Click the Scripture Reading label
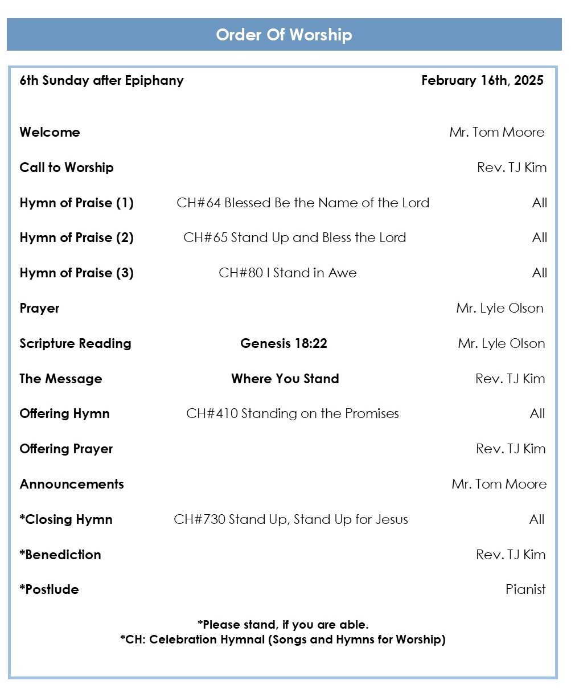571x693 pixels. click(x=75, y=343)
